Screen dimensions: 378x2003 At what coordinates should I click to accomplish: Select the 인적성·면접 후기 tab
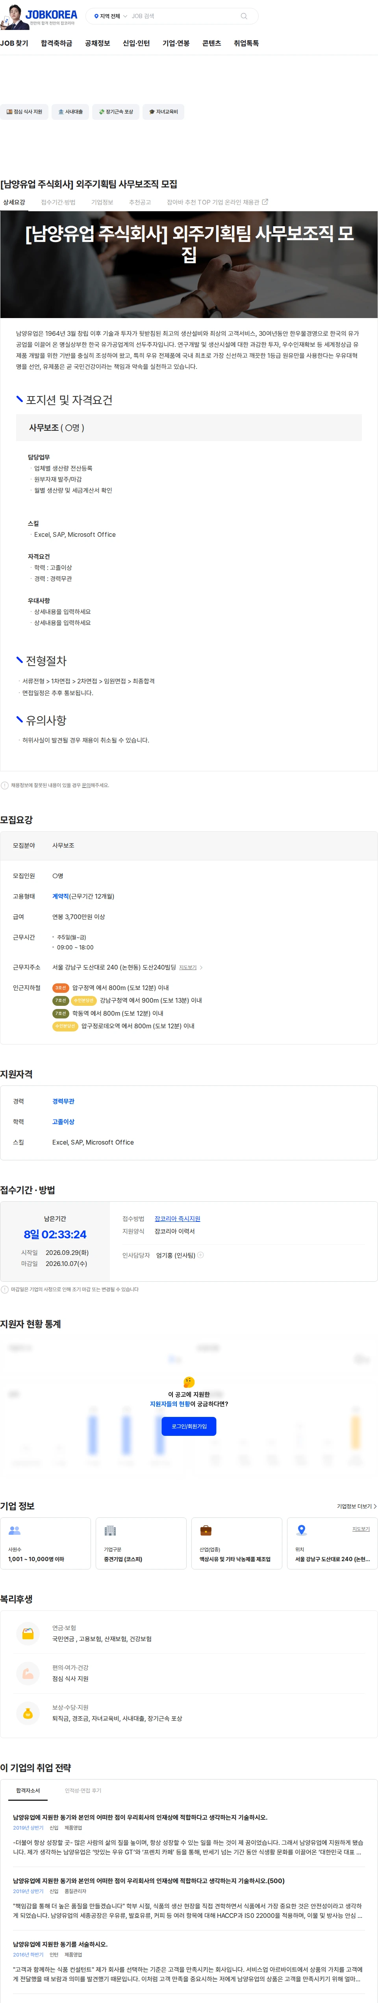[x=83, y=1791]
